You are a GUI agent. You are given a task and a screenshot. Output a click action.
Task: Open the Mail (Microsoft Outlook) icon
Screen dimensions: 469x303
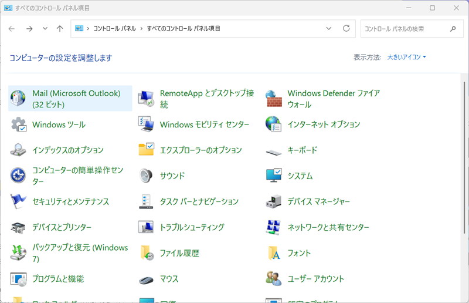click(x=18, y=98)
